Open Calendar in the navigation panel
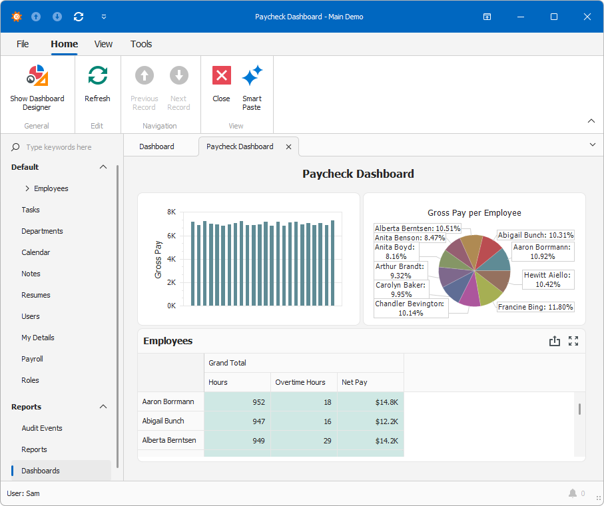604x506 pixels. pyautogui.click(x=35, y=252)
